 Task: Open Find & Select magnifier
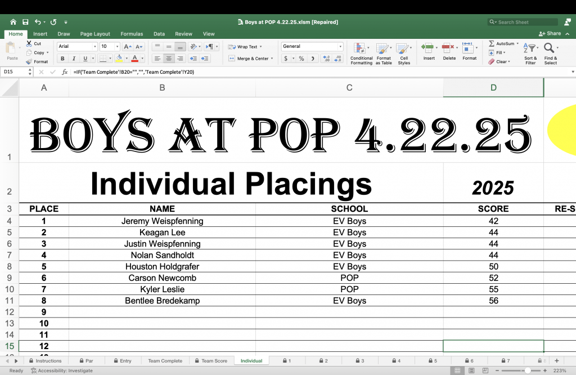tap(550, 53)
